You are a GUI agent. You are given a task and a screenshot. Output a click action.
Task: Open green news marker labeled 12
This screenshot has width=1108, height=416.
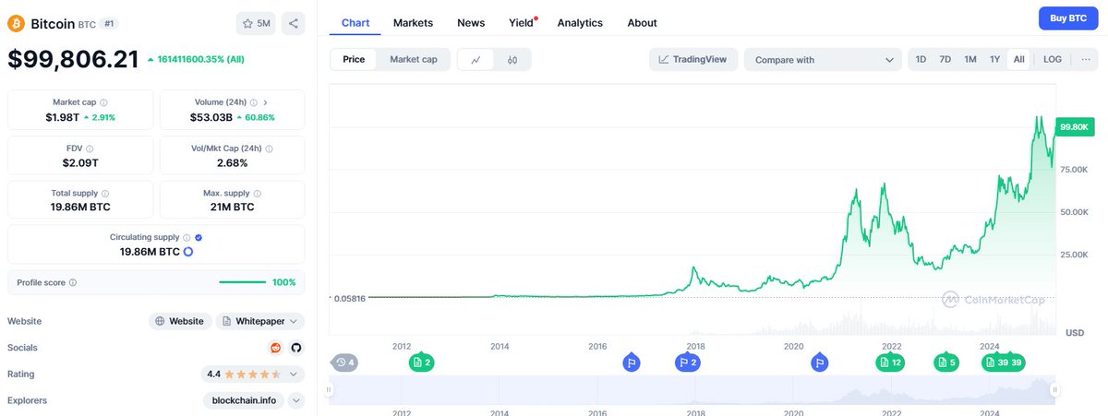[890, 363]
